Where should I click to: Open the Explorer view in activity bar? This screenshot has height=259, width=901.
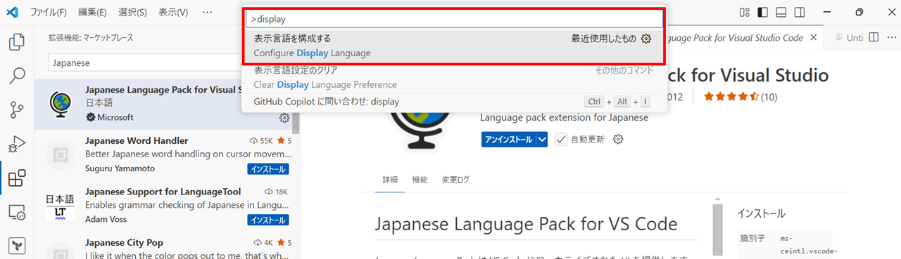tap(17, 41)
